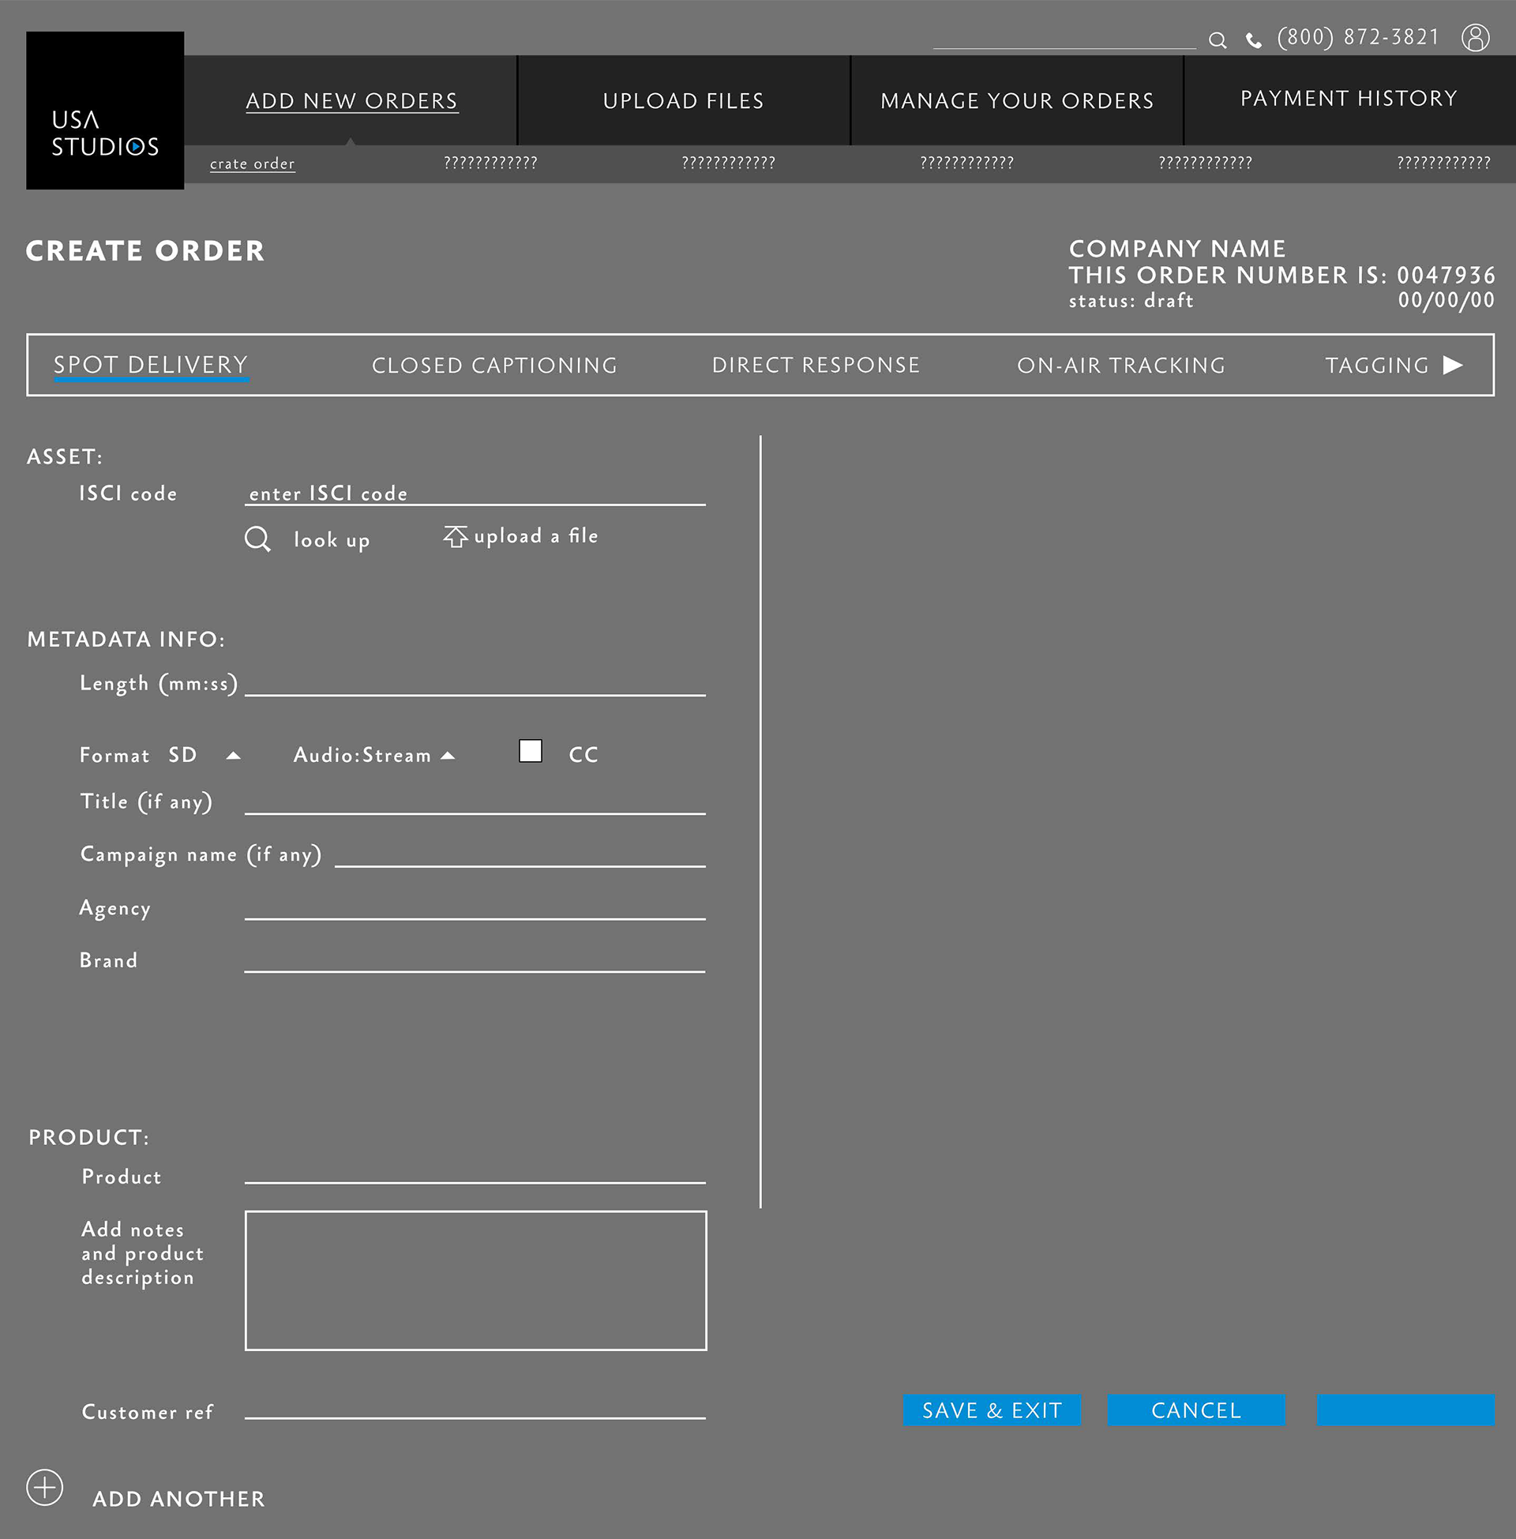Open the On-Air Tracking tab
Screen dimensions: 1516x1539
(1120, 366)
